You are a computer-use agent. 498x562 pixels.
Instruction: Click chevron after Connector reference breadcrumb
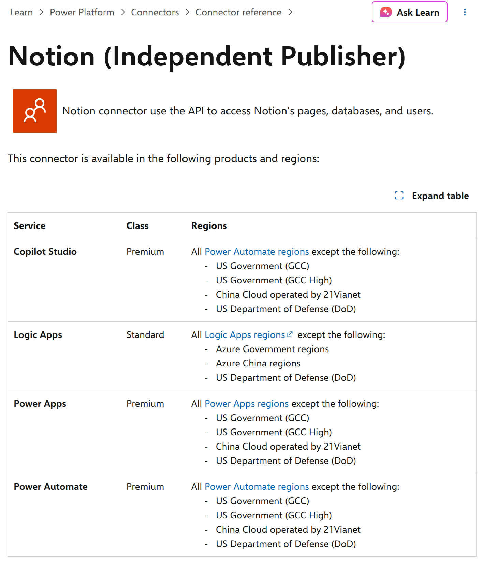(290, 12)
